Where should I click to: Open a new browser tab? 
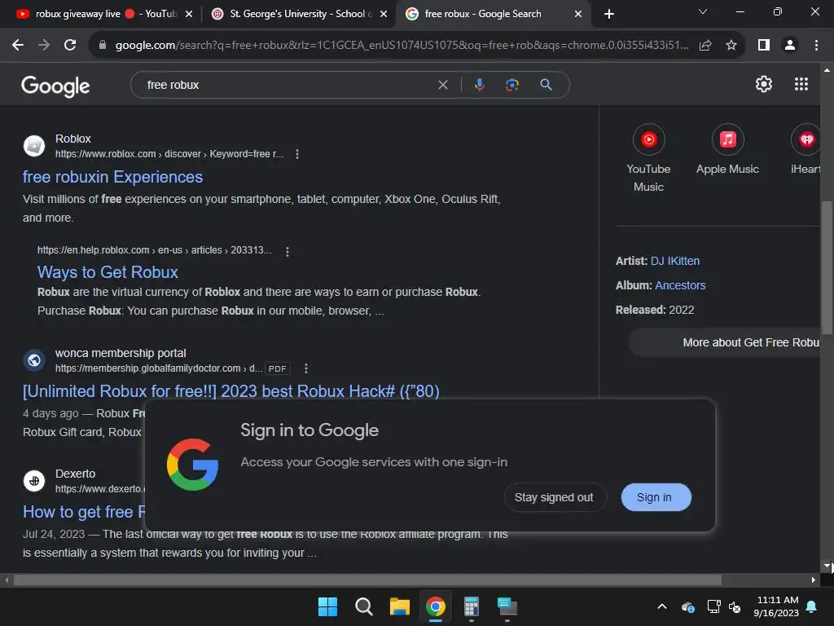(x=609, y=14)
